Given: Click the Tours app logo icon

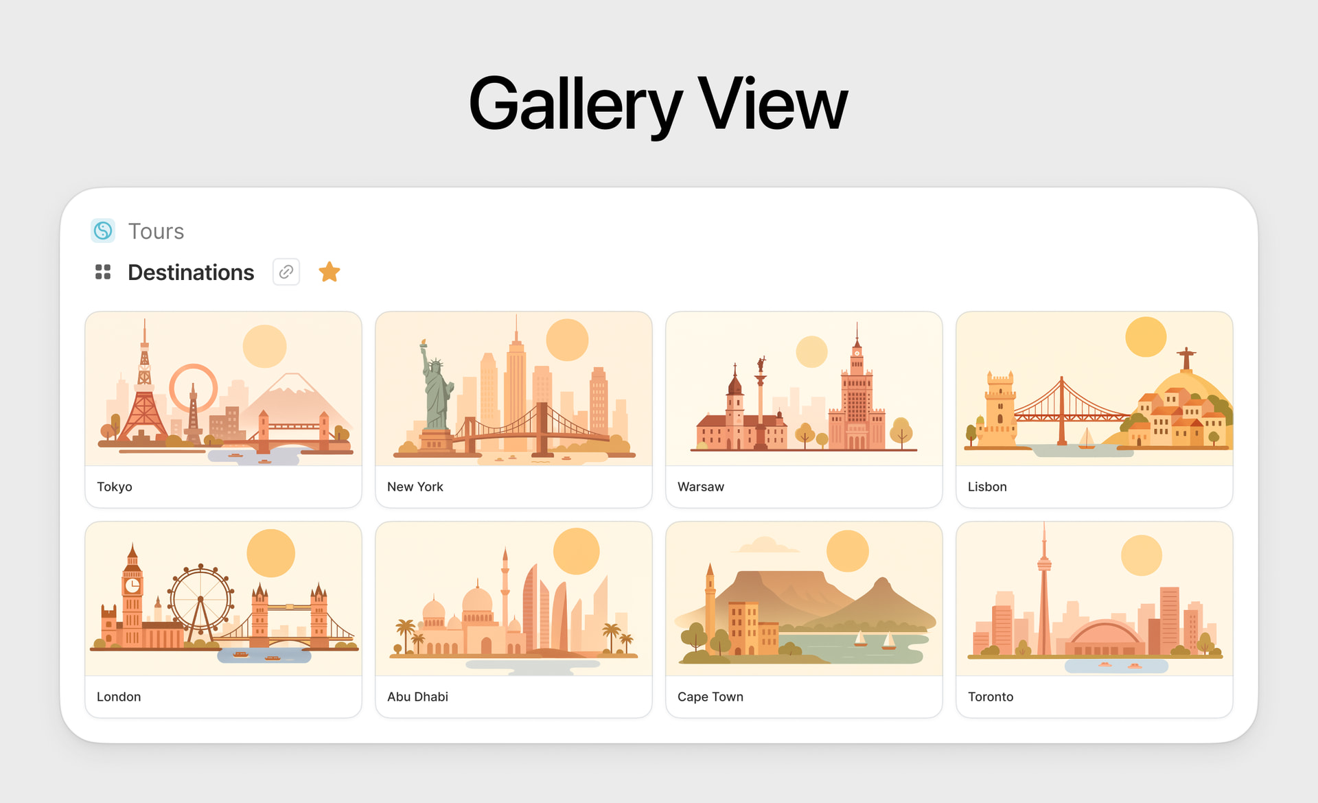Looking at the screenshot, I should [103, 231].
